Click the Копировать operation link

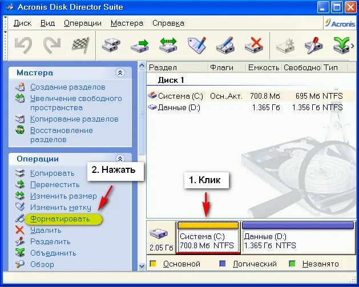[x=52, y=173]
